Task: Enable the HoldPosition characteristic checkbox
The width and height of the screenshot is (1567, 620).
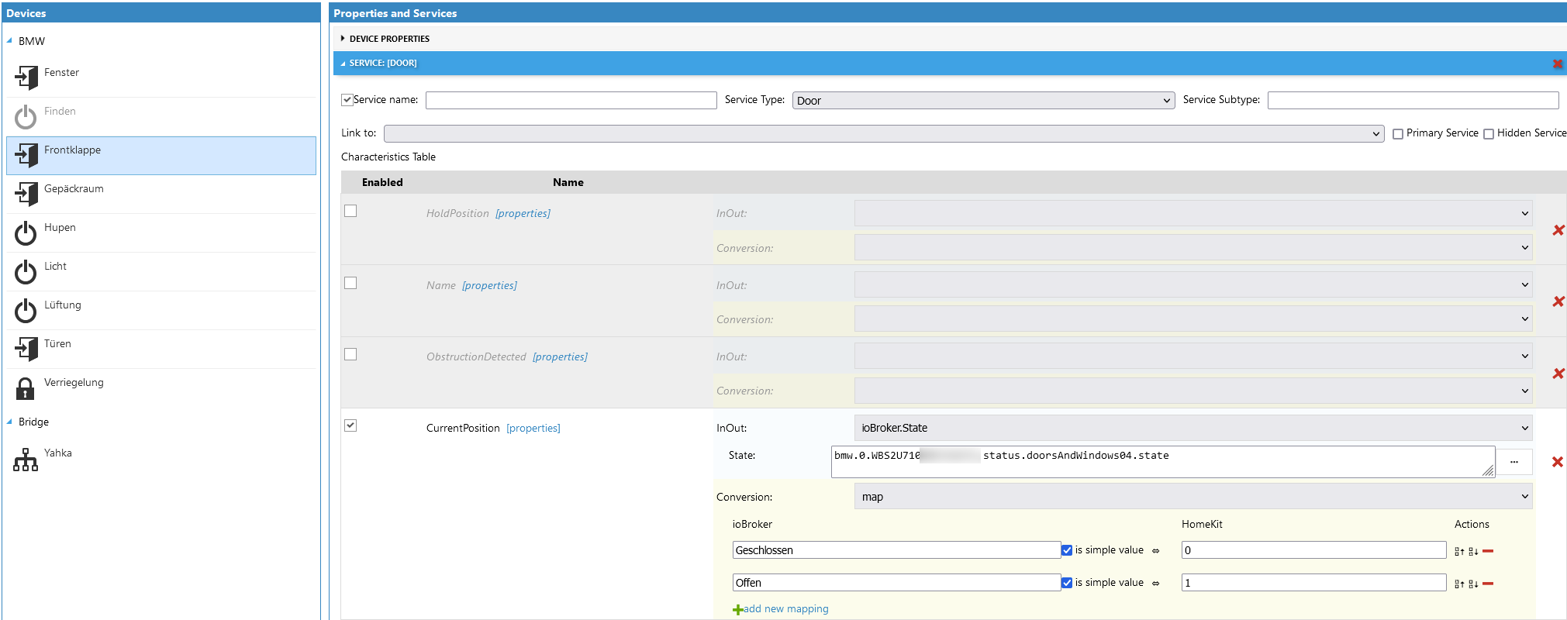Action: [x=350, y=211]
